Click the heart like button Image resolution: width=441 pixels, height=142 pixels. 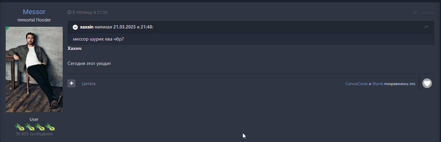[427, 83]
